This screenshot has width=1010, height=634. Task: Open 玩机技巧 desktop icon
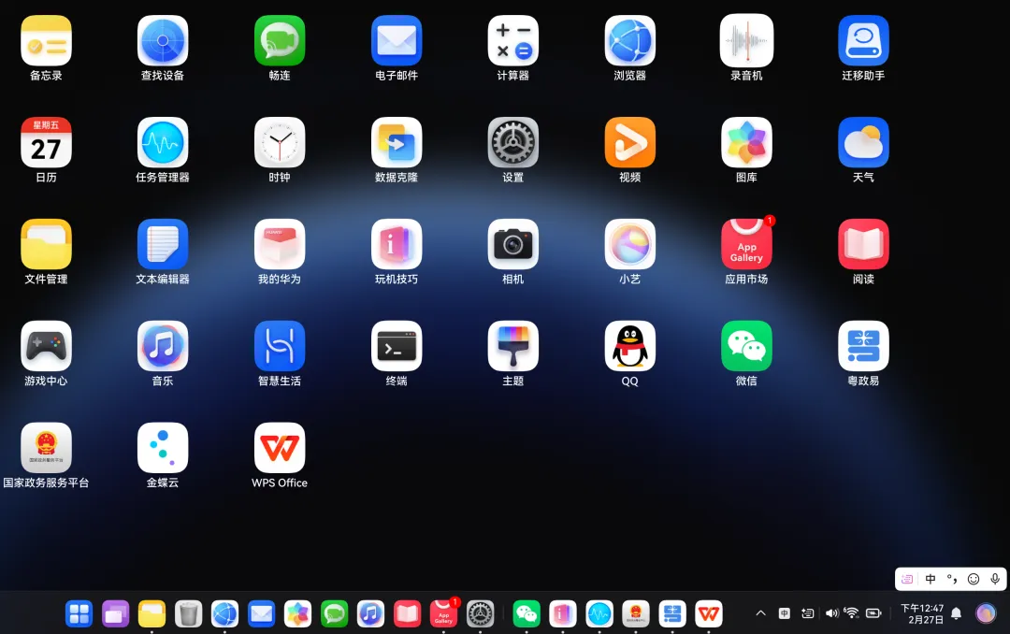(x=397, y=244)
